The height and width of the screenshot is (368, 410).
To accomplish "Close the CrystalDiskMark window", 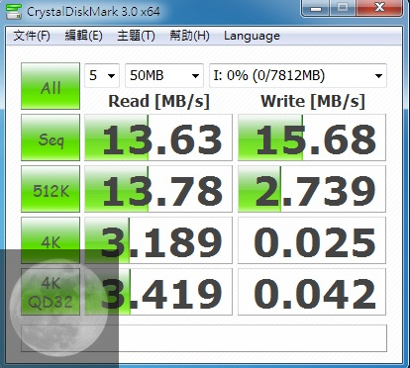I will (x=379, y=8).
